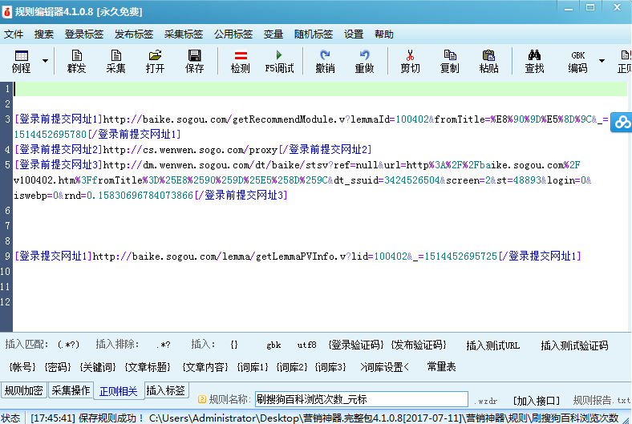The image size is (632, 424).
Task: Switch to the 插入标签 tab
Action: point(166,390)
